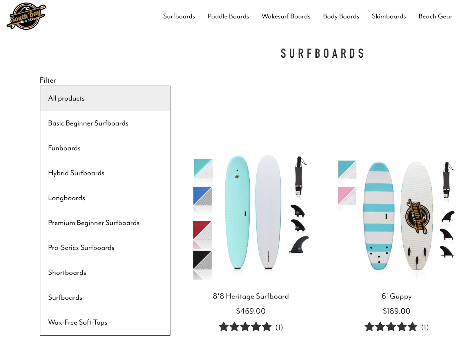Screen dimensions: 464x346
Task: Open the Beach Gear navigation item
Action: tap(435, 16)
